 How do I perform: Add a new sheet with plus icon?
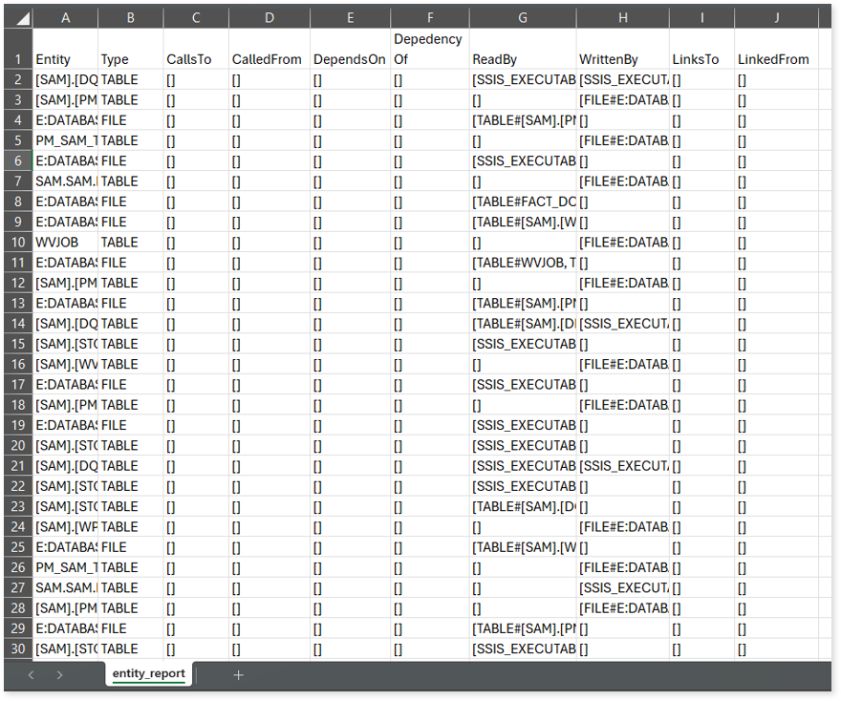pos(238,675)
